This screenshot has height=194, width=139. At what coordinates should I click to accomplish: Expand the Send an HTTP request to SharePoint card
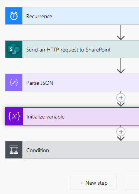pyautogui.click(x=81, y=49)
